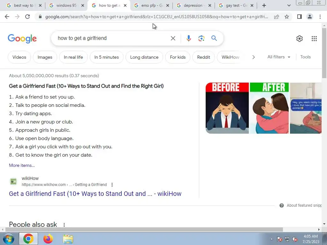Go back to the previous page
This screenshot has height=245, width=327.
(7, 17)
